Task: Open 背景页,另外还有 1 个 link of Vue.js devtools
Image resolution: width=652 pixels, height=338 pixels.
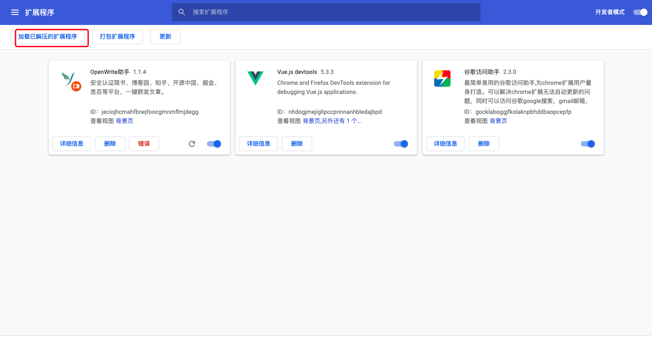Action: pyautogui.click(x=332, y=121)
